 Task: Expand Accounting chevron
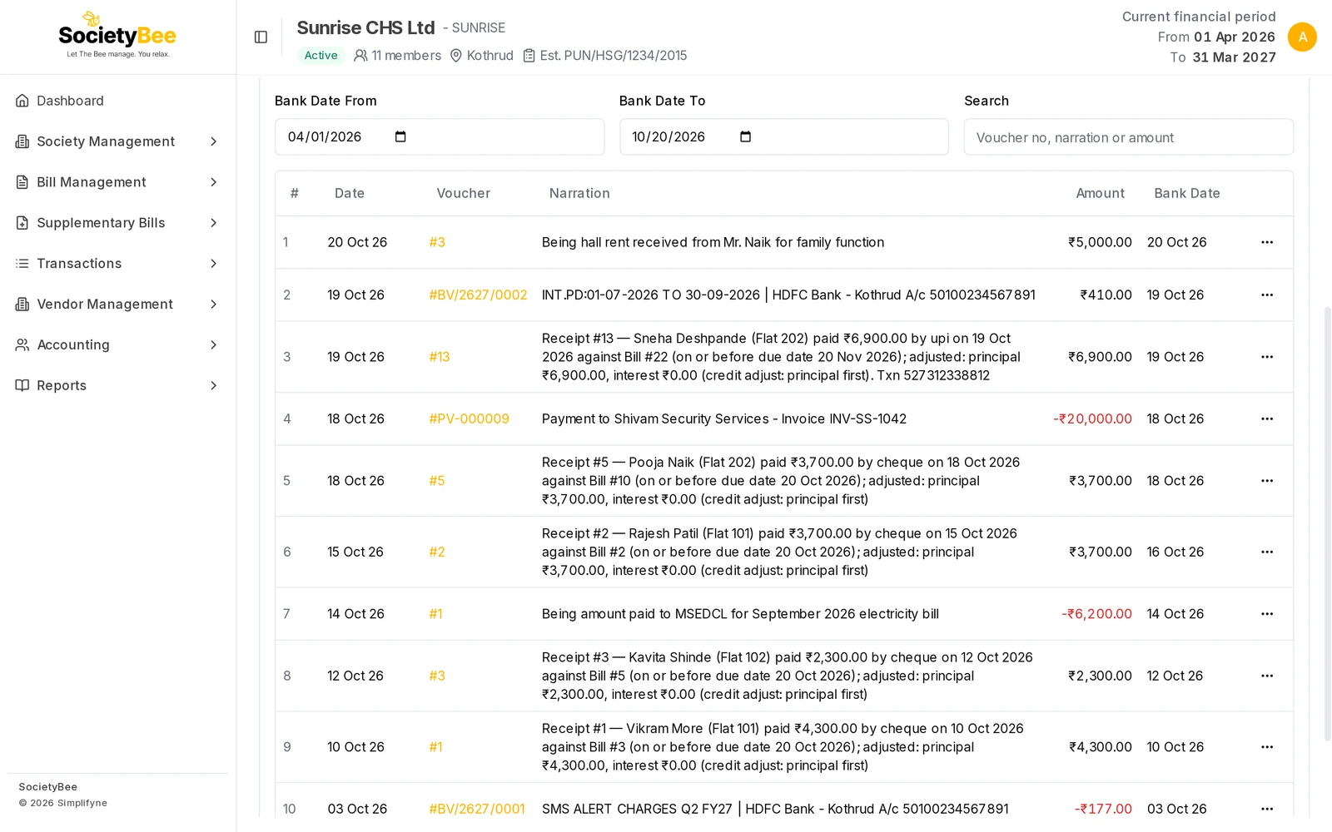[x=213, y=344]
